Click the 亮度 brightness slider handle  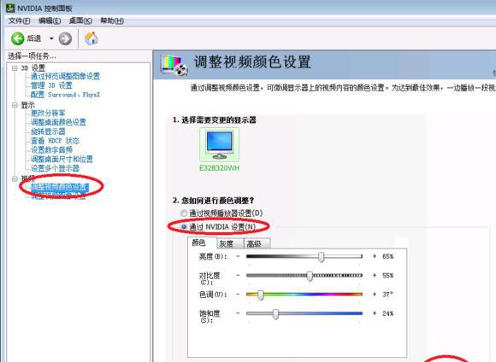click(321, 257)
